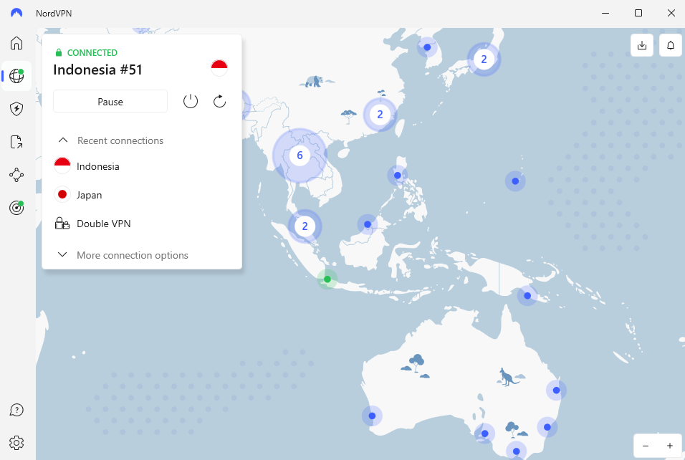The image size is (685, 460).
Task: Click the Taiwan area cluster showing 2
Action: 380,115
